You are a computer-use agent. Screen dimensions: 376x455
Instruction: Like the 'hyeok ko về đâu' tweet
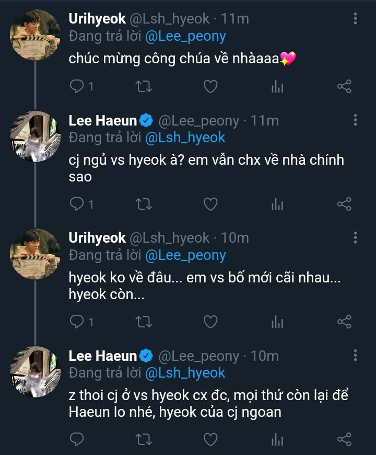click(210, 322)
